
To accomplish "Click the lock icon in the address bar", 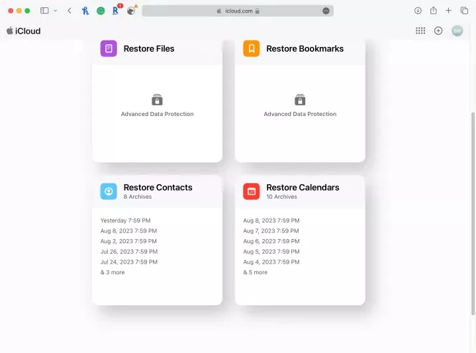I will [258, 11].
